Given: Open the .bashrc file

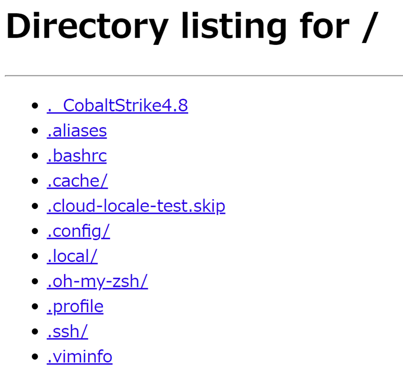Looking at the screenshot, I should pos(77,156).
